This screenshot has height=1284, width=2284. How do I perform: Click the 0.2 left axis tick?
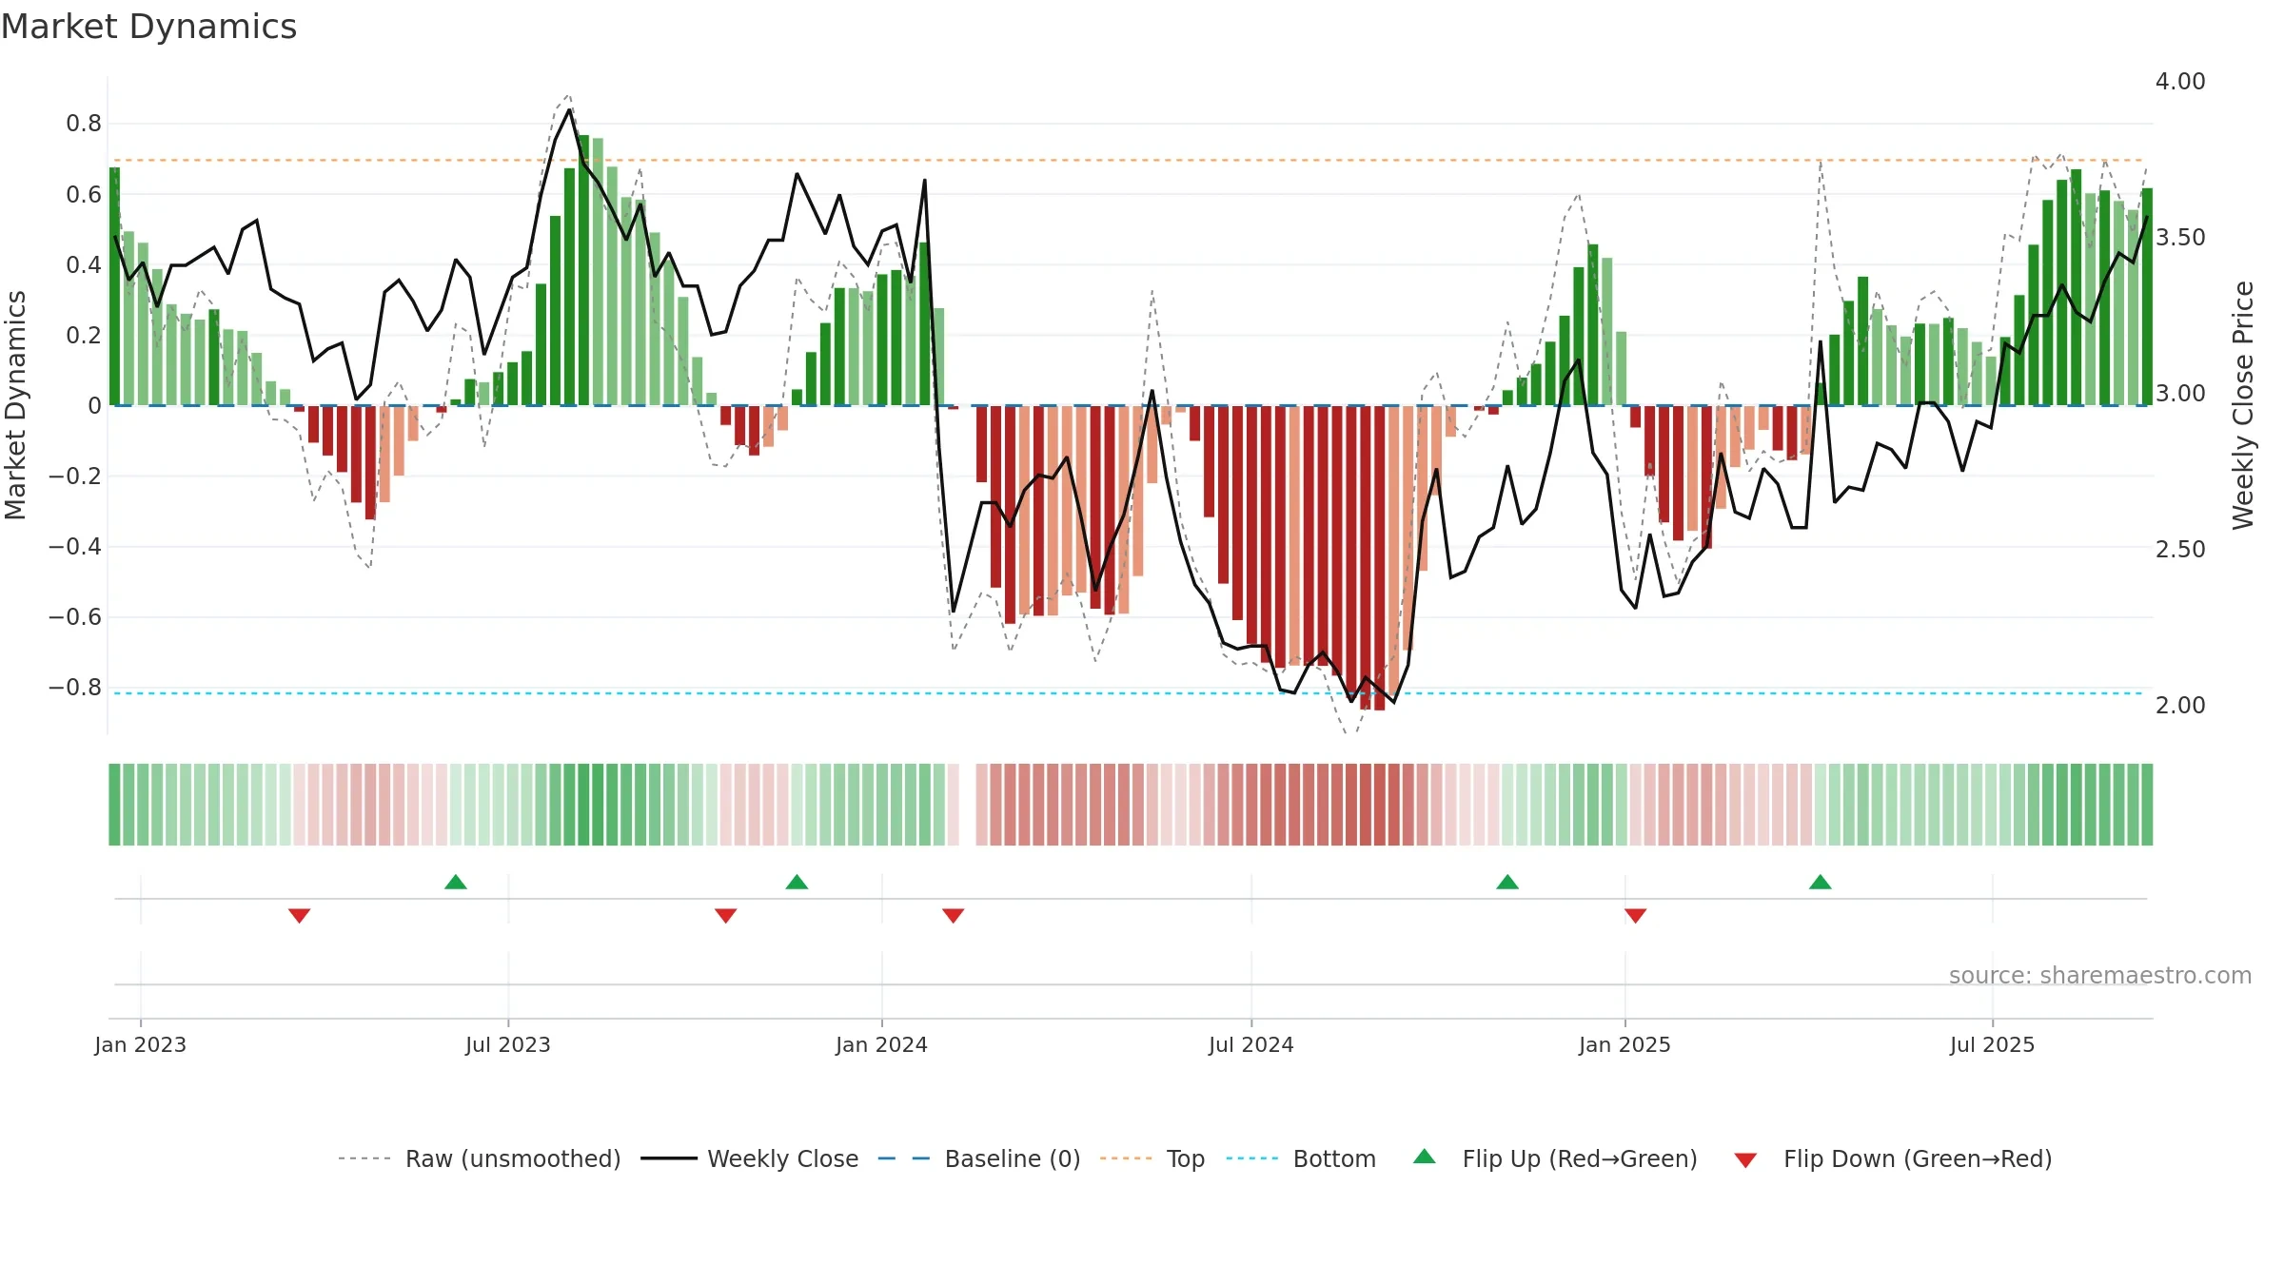click(x=84, y=336)
